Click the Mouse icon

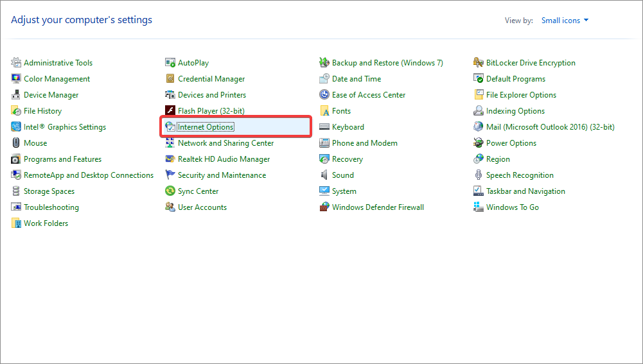(x=16, y=143)
